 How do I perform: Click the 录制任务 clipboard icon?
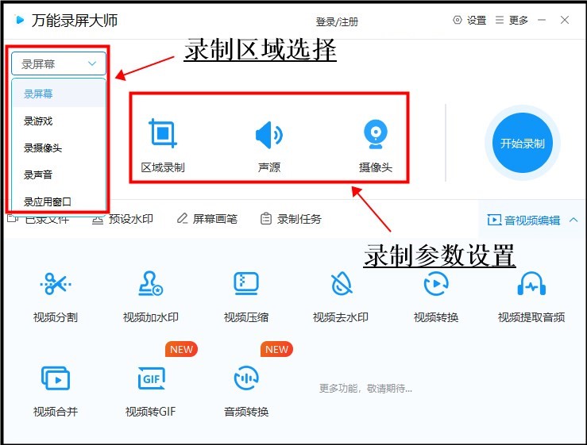(x=266, y=218)
